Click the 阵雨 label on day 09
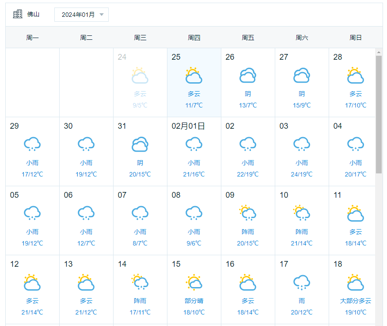The width and height of the screenshot is (387, 326). tap(248, 232)
